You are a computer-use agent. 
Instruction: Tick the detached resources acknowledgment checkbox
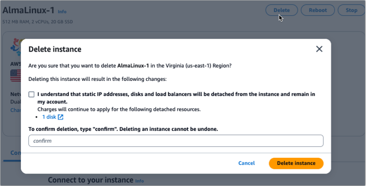coord(31,95)
